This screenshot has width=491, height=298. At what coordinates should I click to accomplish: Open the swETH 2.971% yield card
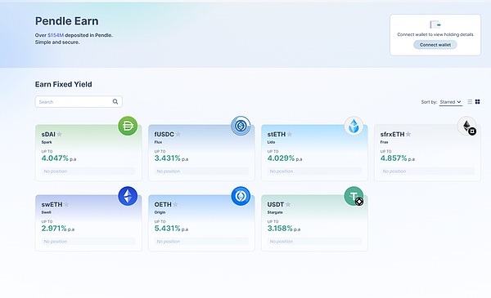click(x=88, y=223)
